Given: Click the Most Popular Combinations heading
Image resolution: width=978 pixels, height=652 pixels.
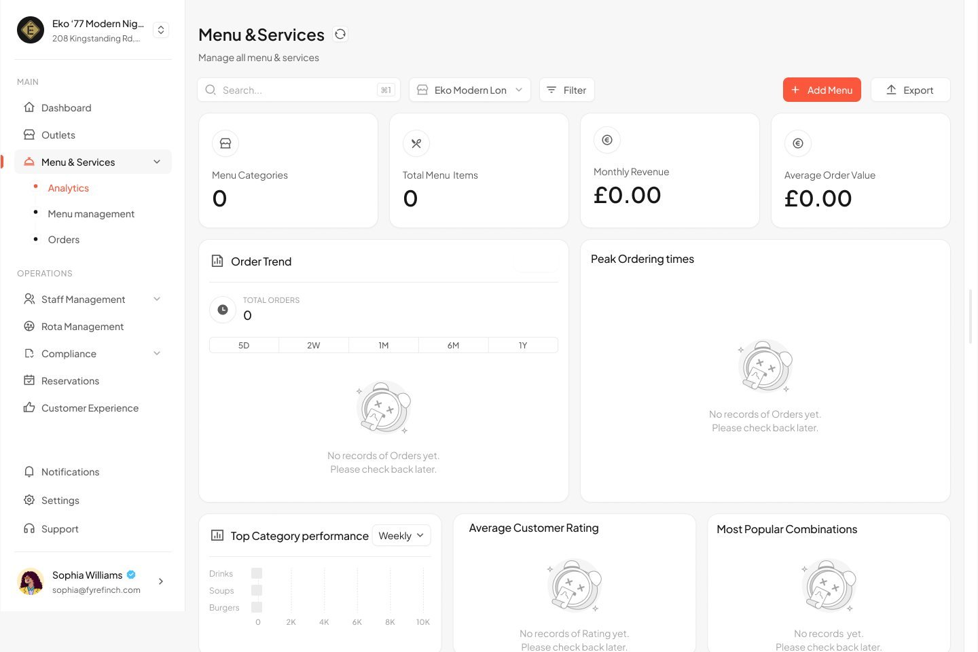Looking at the screenshot, I should pos(787,529).
